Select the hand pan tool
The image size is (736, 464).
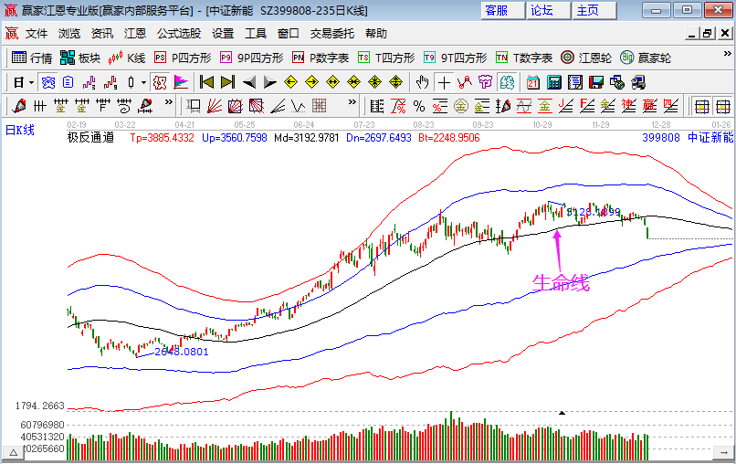click(423, 82)
